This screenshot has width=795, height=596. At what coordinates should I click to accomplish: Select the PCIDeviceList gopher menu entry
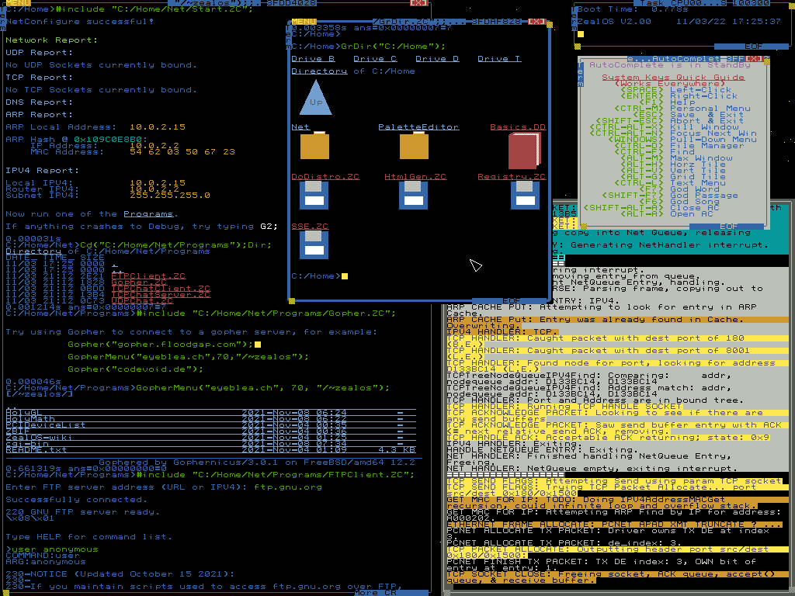point(211,424)
